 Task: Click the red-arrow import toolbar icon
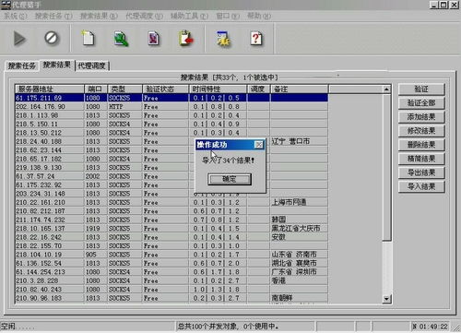click(185, 39)
